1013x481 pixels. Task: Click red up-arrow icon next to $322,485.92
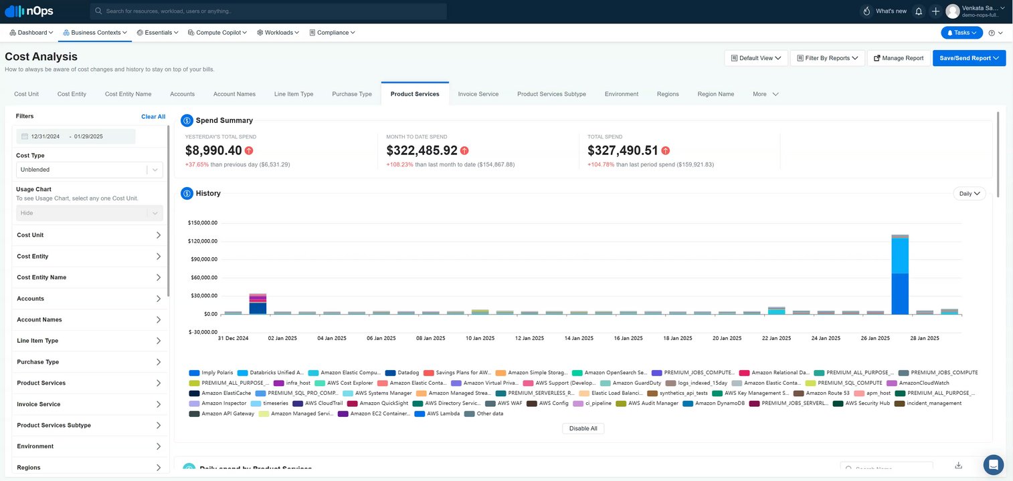464,150
